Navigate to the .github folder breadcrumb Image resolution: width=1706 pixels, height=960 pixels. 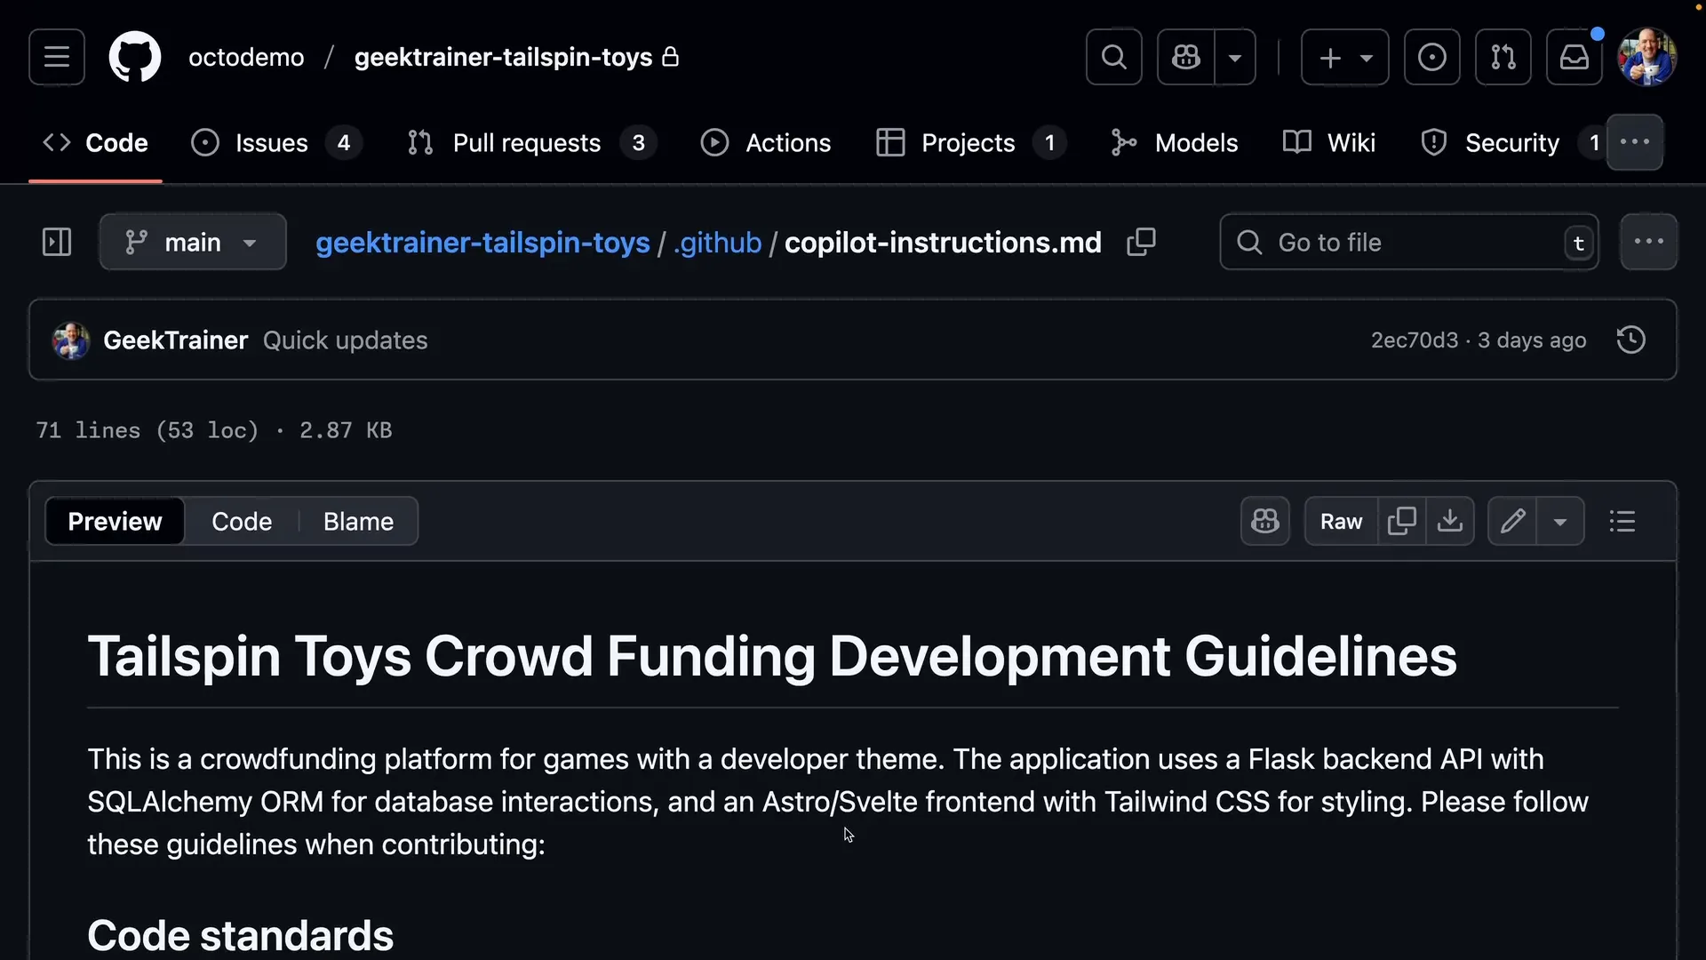(717, 243)
